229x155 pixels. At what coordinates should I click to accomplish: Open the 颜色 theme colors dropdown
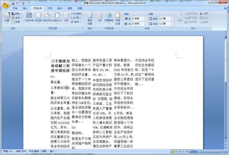[17, 14]
